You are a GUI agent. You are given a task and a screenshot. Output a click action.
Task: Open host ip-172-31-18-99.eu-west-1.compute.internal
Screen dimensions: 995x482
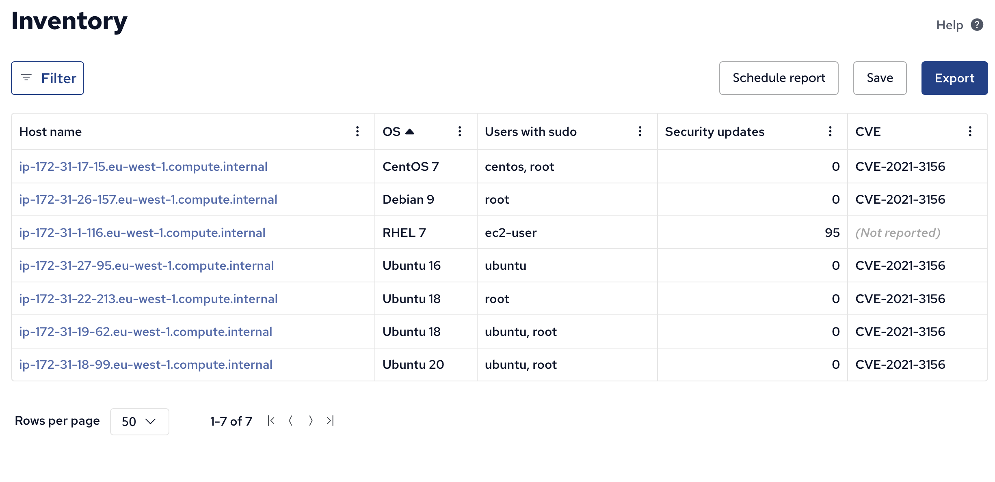146,364
